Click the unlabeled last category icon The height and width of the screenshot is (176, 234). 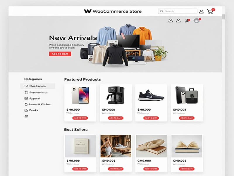coord(26,116)
